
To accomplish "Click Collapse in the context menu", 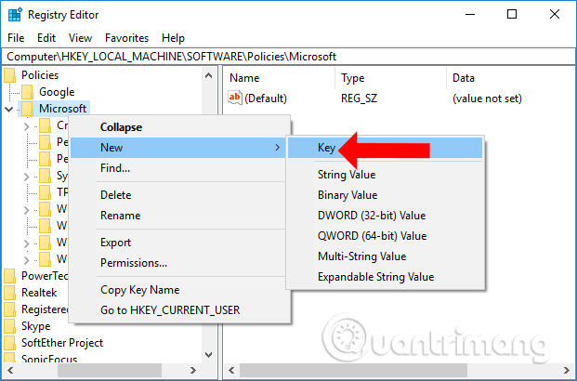I will coord(178,127).
